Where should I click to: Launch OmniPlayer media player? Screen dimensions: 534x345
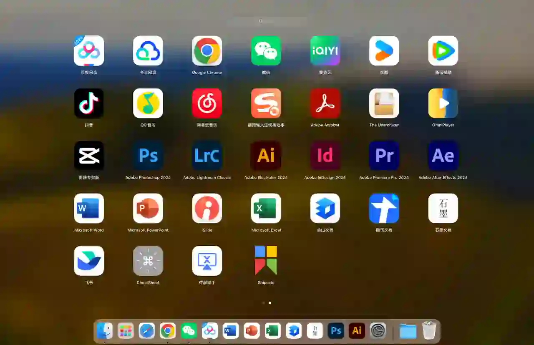[443, 103]
